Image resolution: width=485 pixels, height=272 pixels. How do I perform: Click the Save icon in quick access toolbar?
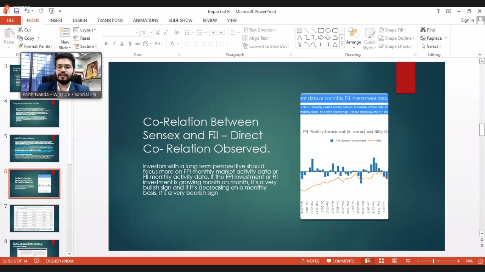17,11
